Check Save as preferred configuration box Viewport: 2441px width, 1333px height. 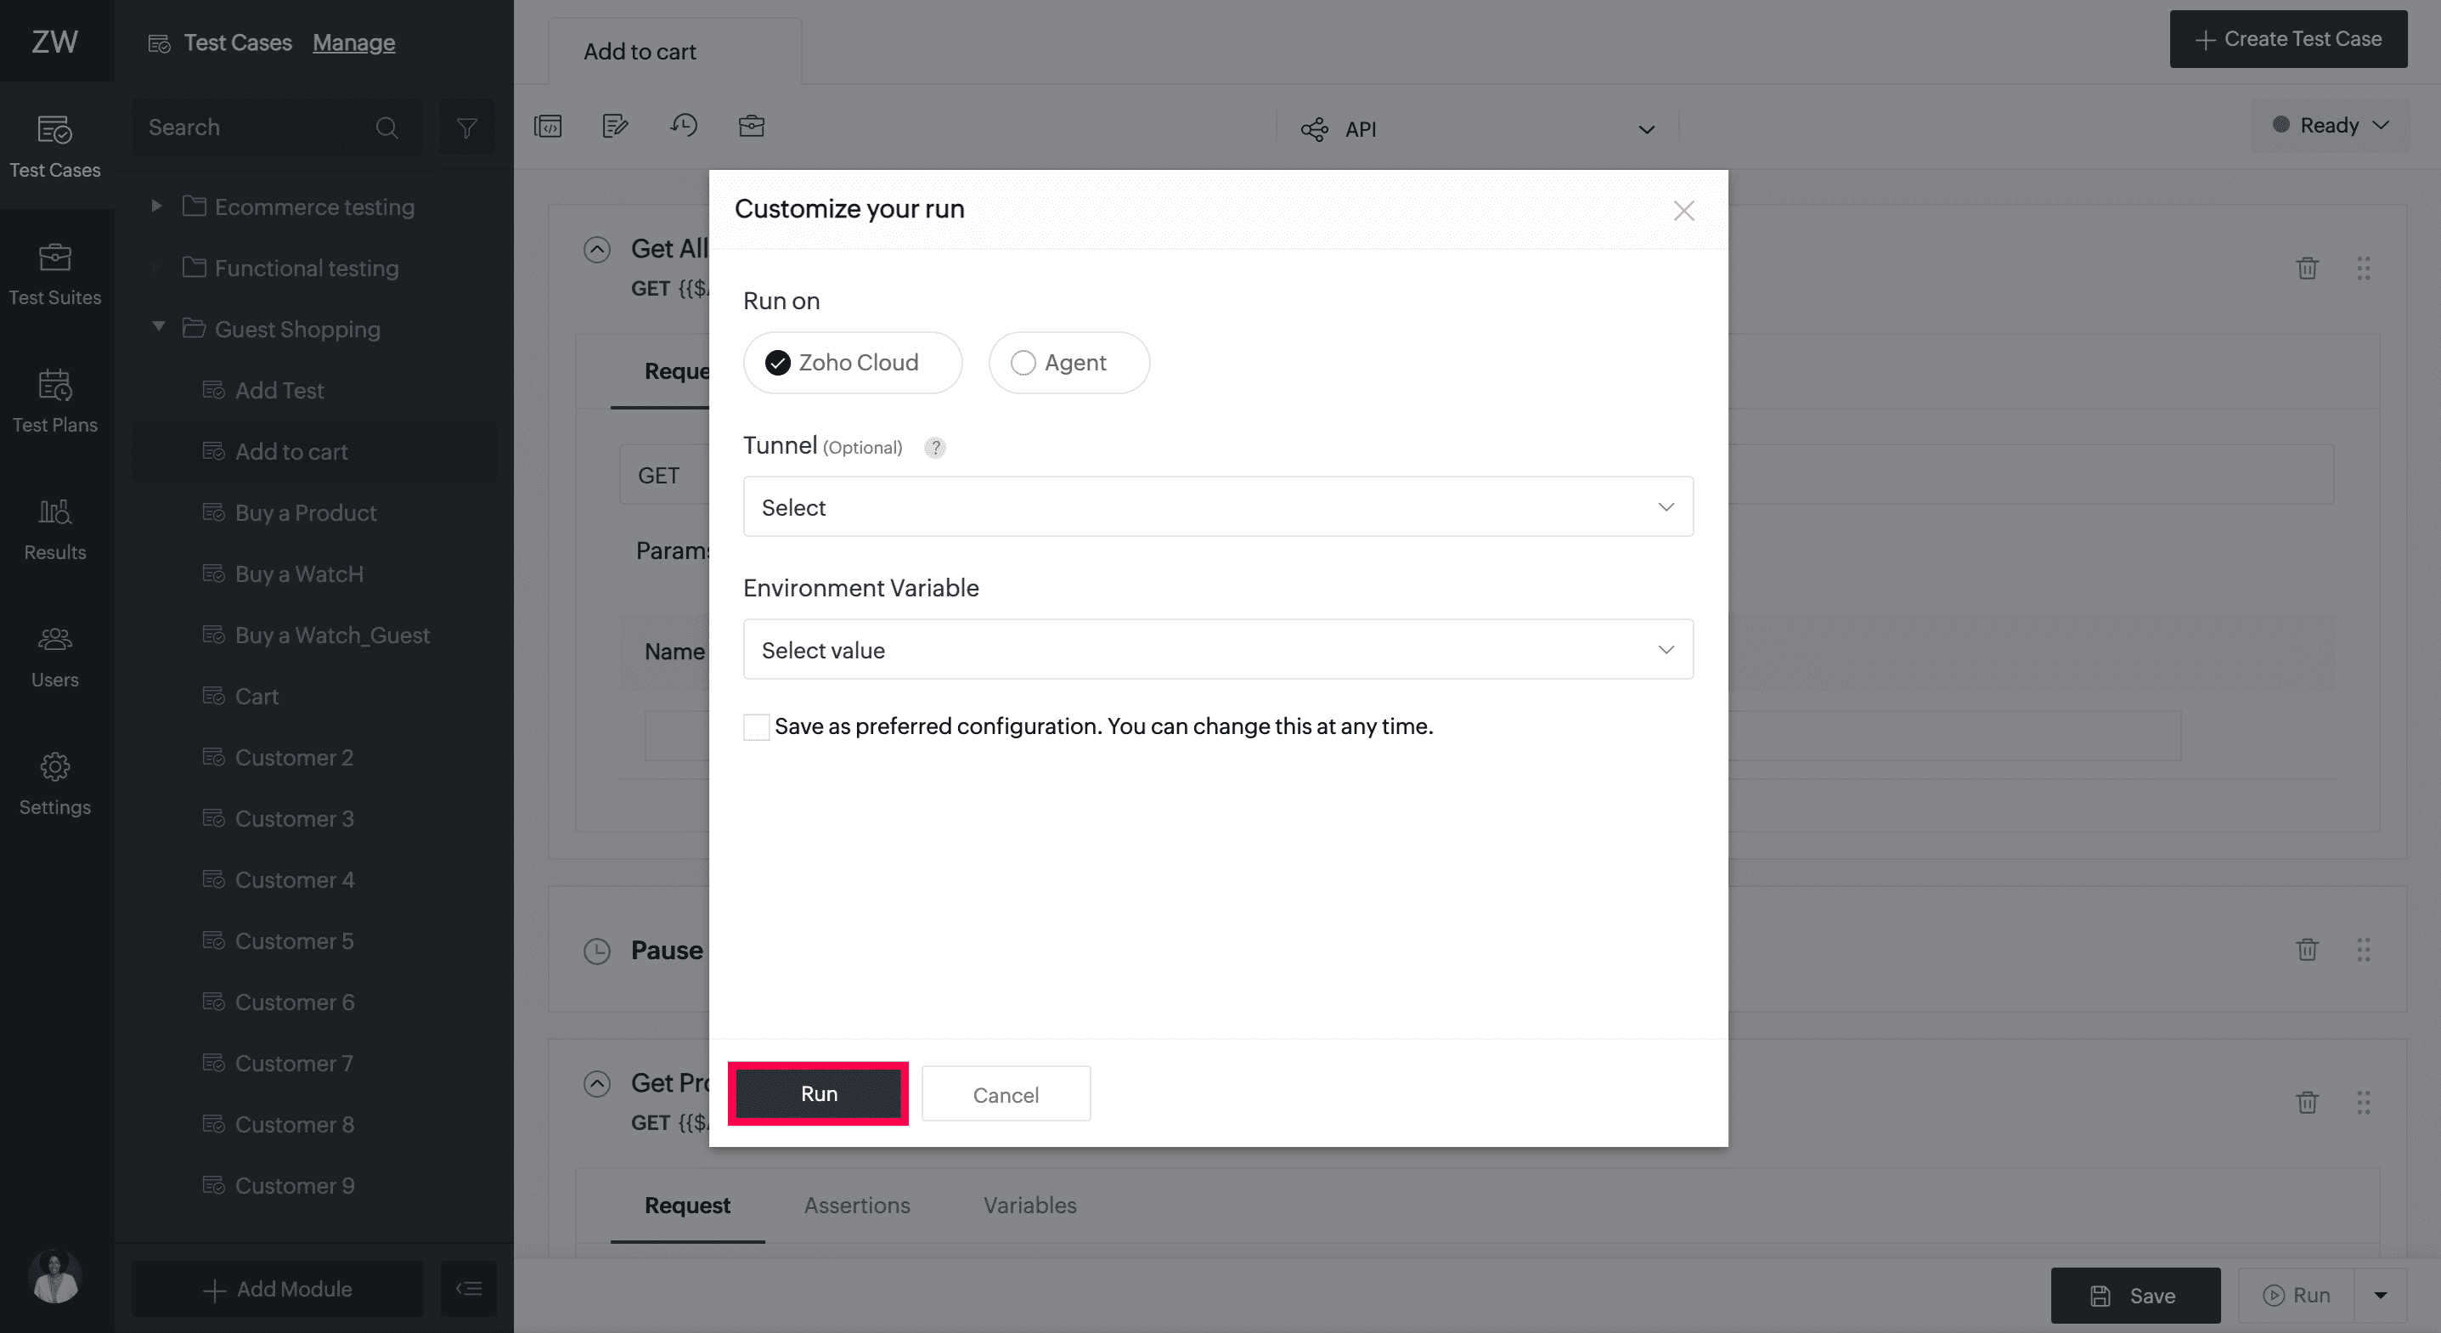(756, 727)
